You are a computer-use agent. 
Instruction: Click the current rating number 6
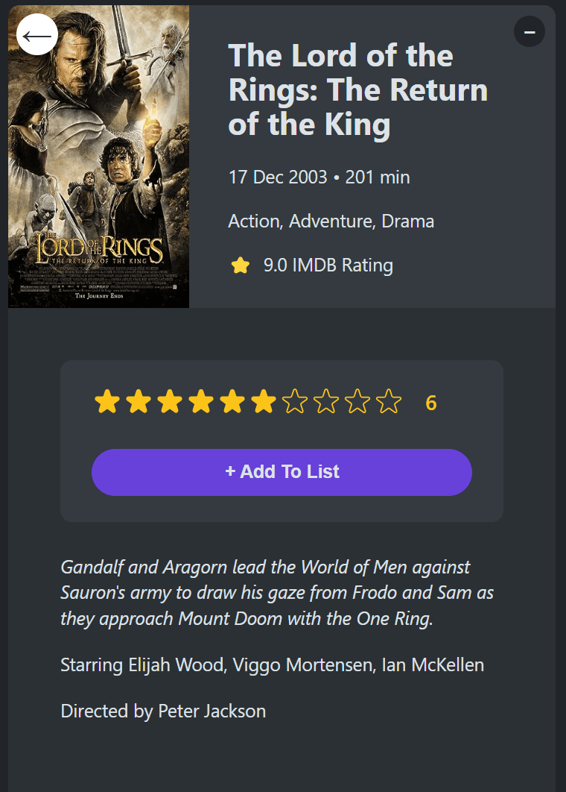(x=430, y=403)
